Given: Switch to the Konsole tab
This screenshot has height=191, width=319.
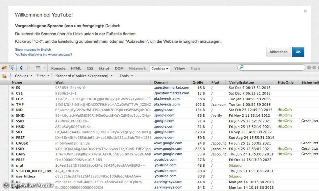Looking at the screenshot, I should [58, 68].
